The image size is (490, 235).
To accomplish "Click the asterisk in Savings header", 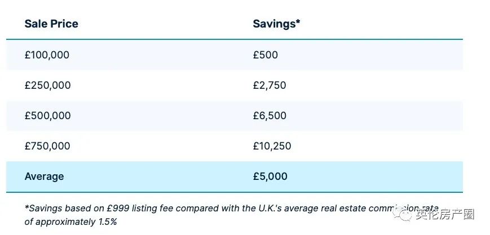I will (x=298, y=22).
